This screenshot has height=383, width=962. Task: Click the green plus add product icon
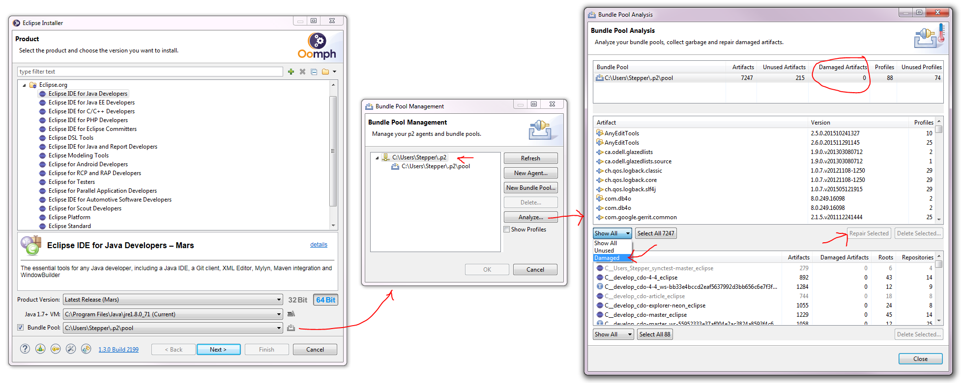291,72
